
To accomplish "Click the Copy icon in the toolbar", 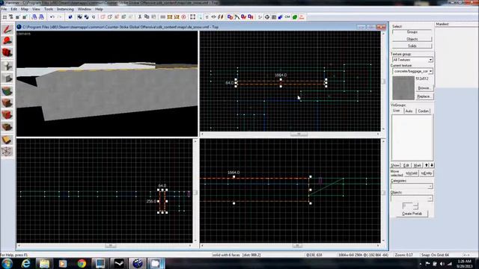I will (147, 17).
